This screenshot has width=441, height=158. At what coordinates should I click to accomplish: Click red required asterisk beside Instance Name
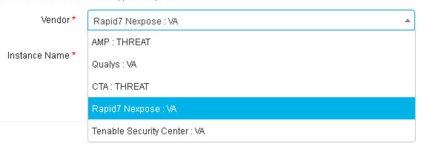coord(74,55)
